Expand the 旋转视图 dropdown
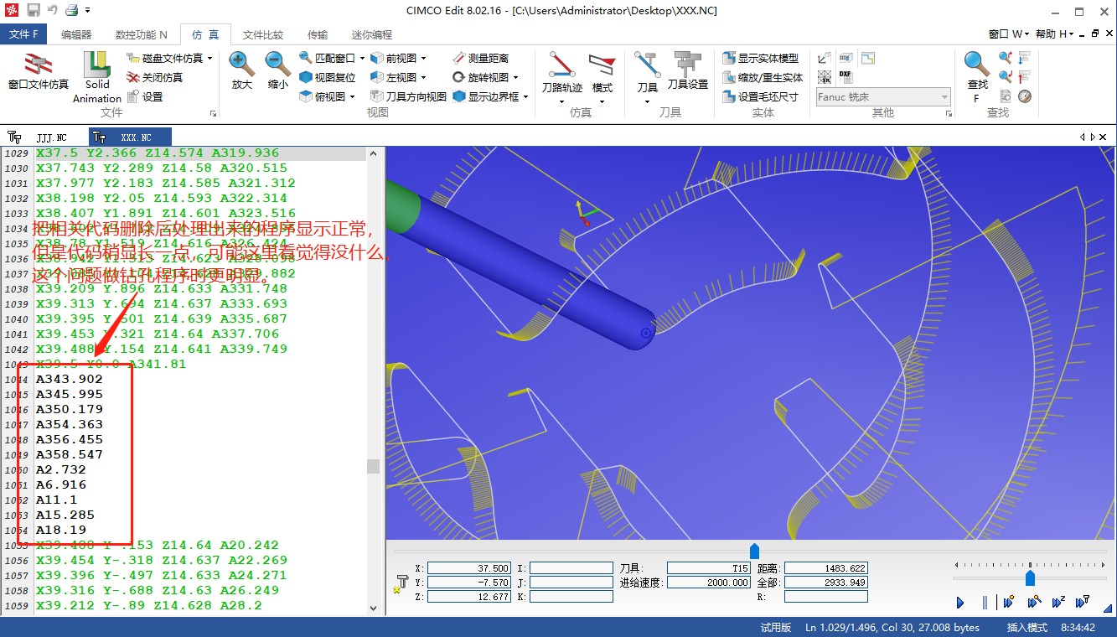The image size is (1117, 637). coord(515,77)
